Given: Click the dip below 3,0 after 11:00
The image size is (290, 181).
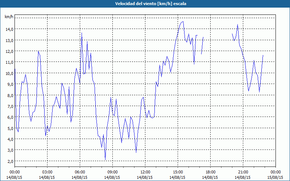Looking at the screenshot, I should [136, 152].
